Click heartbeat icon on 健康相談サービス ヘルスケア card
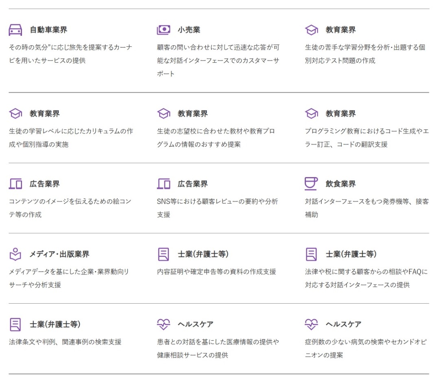433x385 pixels. point(163,324)
